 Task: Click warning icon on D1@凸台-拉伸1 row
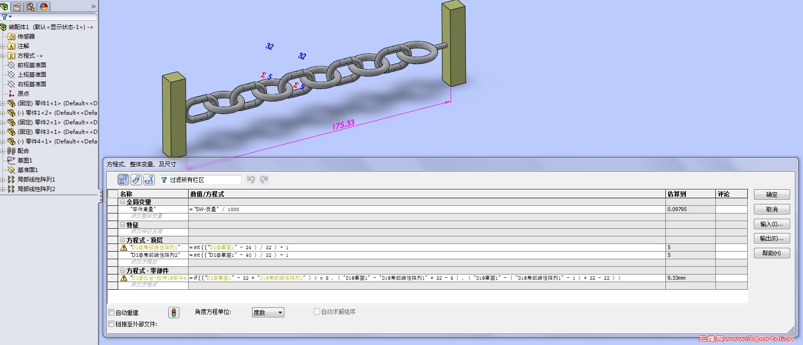124,278
